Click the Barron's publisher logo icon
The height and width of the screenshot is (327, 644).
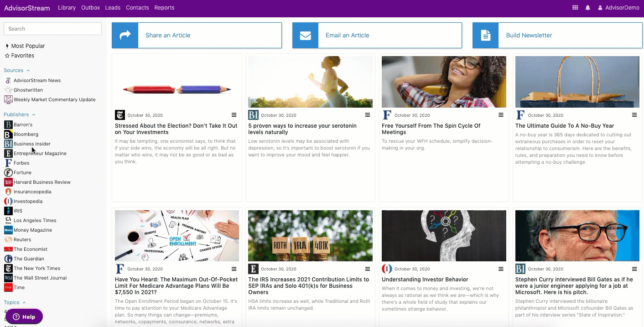tap(8, 125)
